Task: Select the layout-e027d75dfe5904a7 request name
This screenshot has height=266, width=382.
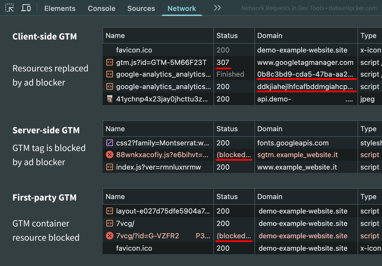Action: tap(163, 211)
